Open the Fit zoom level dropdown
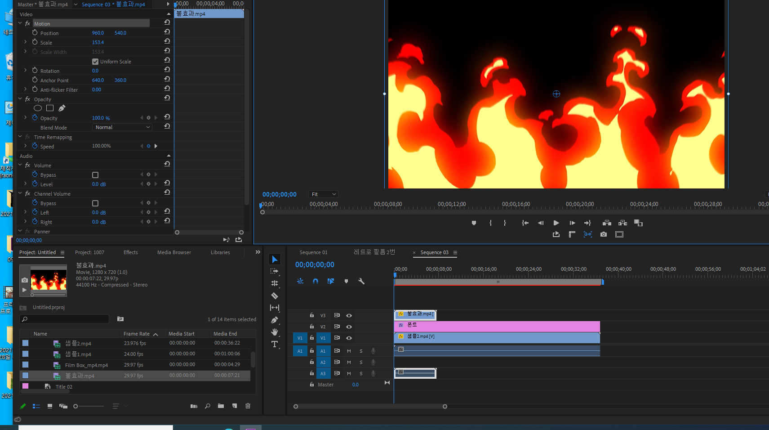This screenshot has height=430, width=769. pyautogui.click(x=323, y=194)
